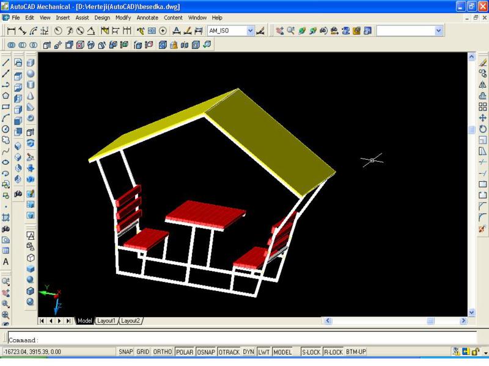Screen dimensions: 489x366
Task: Open the Modify menu
Action: pos(123,18)
